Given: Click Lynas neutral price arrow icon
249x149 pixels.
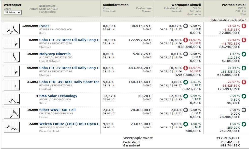Looking at the screenshot, I should (x=186, y=26).
